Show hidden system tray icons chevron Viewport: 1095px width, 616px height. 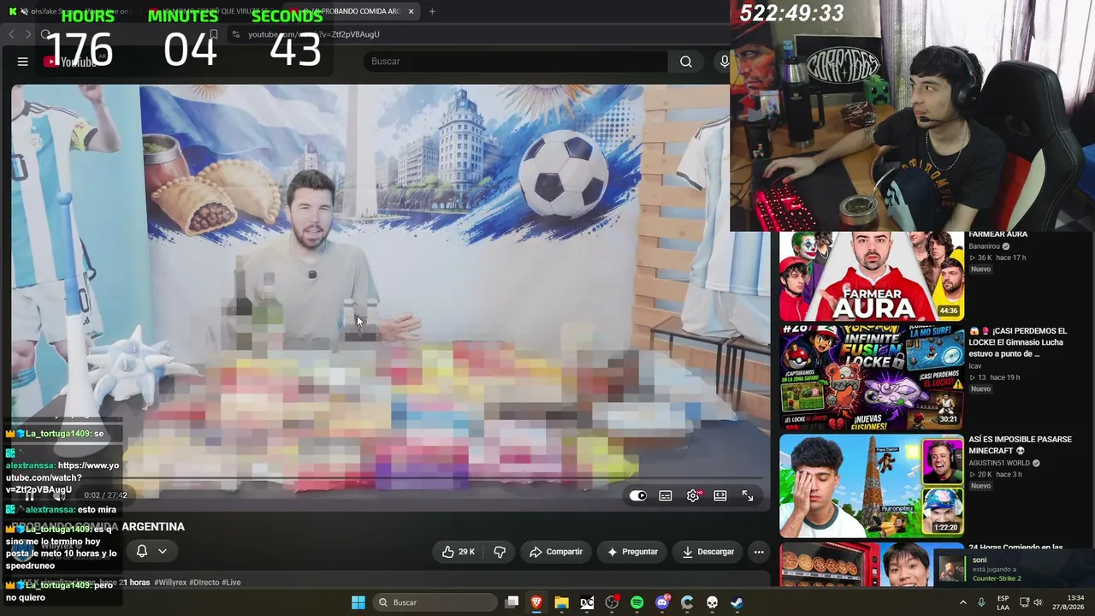pyautogui.click(x=962, y=602)
